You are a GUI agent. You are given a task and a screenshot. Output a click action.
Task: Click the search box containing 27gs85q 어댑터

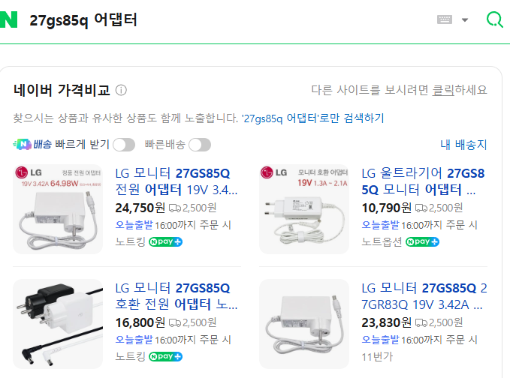225,20
